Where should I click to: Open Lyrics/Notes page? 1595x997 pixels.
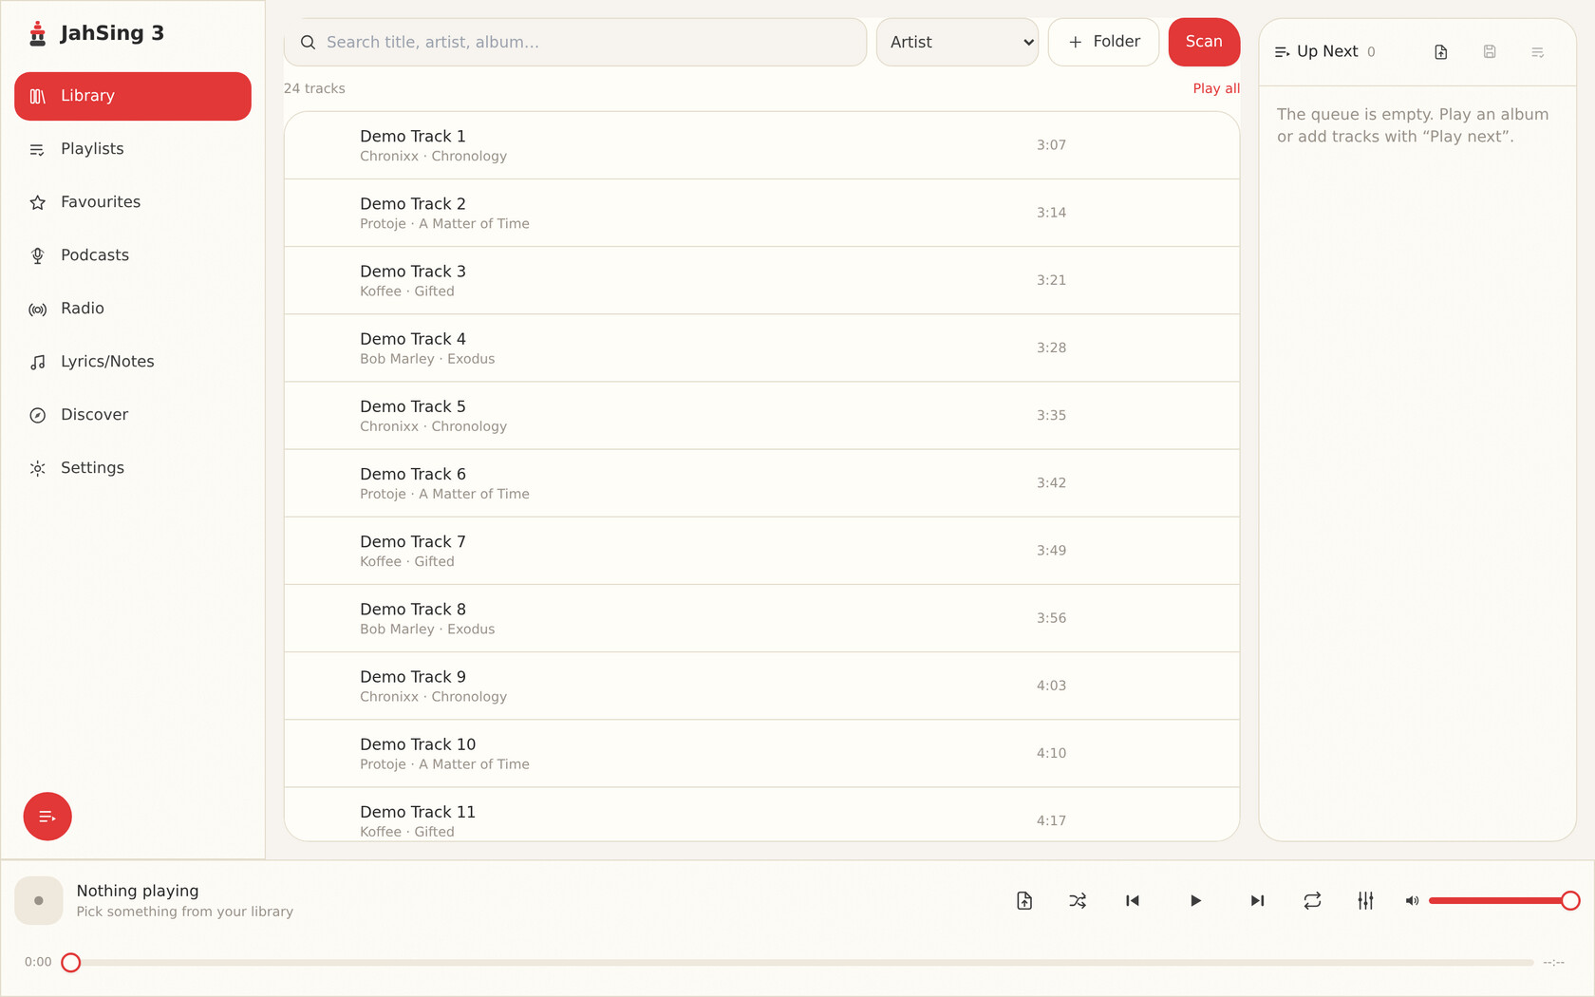[x=133, y=362]
